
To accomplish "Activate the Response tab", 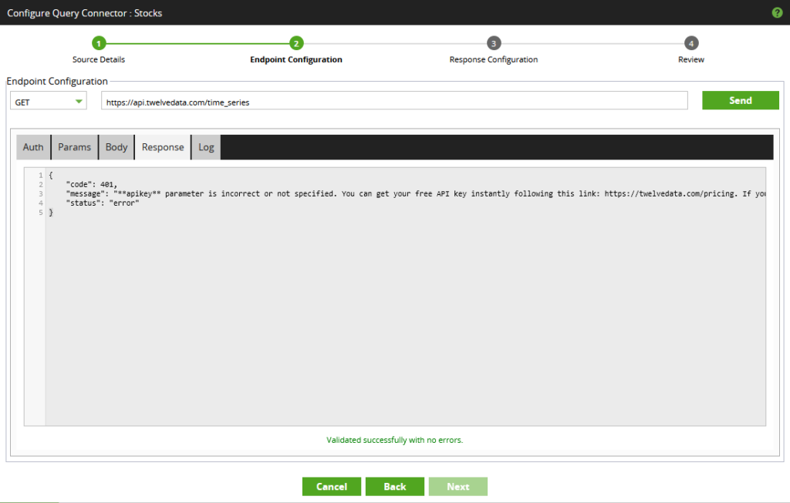I will coord(162,147).
